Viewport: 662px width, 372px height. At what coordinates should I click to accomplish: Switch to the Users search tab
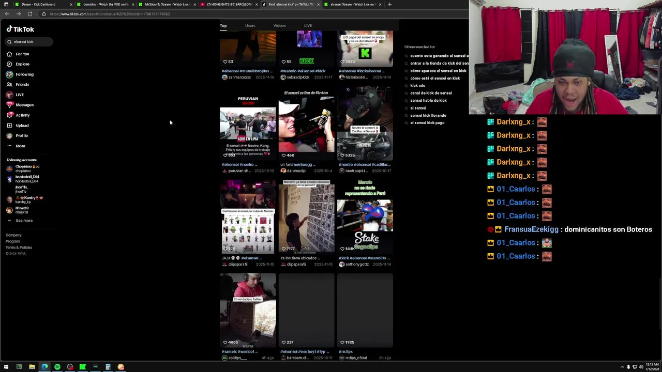(250, 25)
